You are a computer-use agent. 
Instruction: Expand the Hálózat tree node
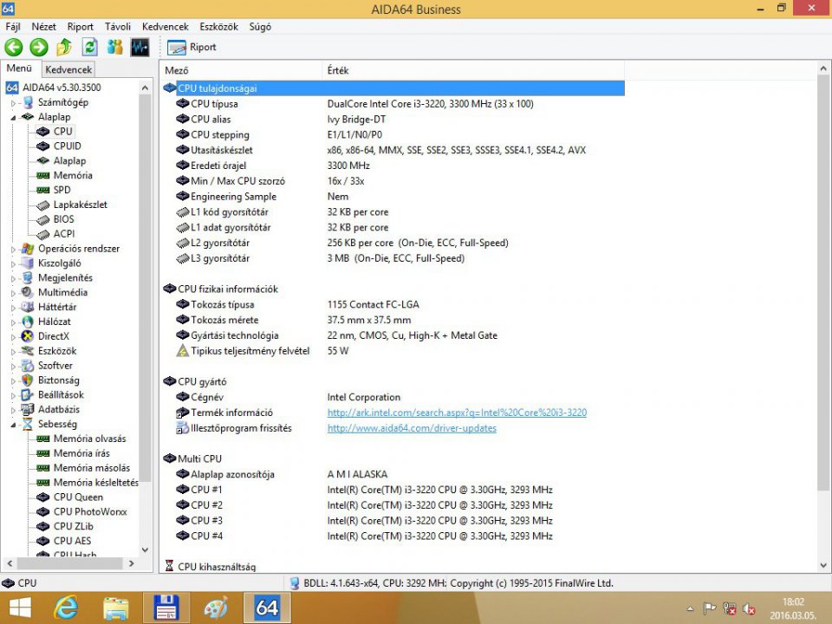coord(13,322)
